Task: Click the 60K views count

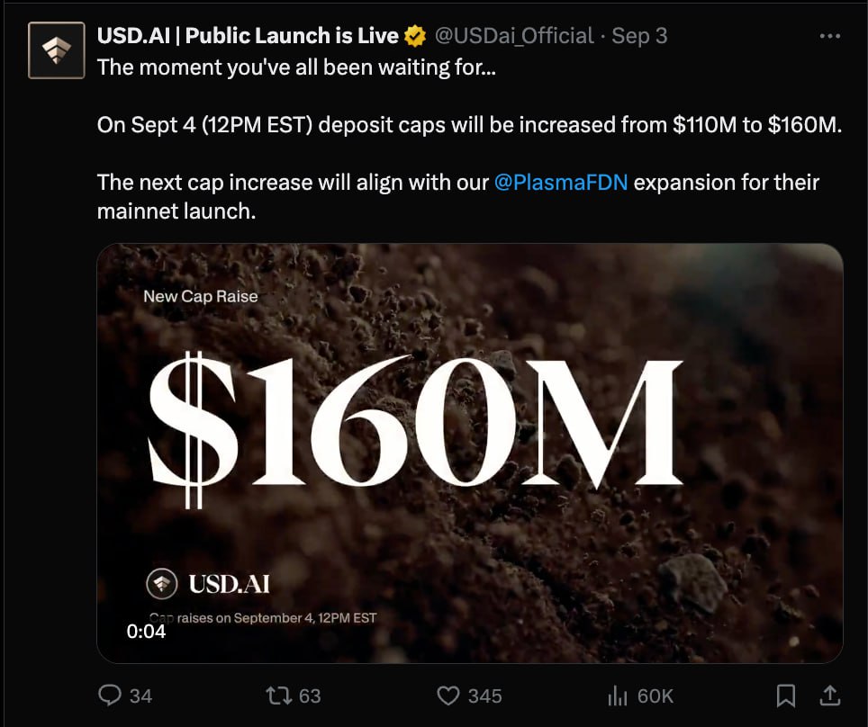Action: 656,696
